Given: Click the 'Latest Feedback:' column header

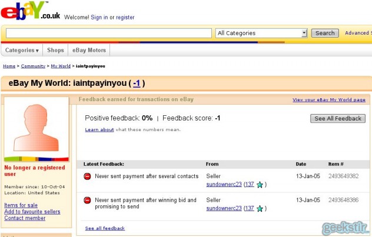Looking at the screenshot, I should 104,164.
